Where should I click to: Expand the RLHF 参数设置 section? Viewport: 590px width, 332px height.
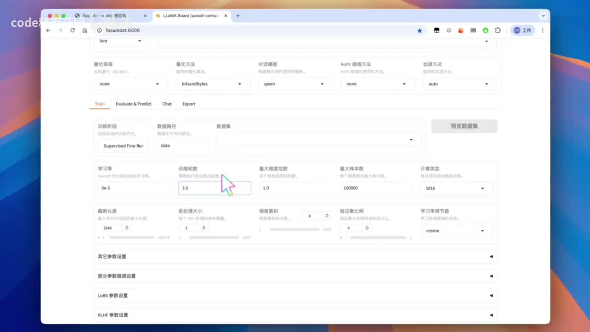pos(295,314)
